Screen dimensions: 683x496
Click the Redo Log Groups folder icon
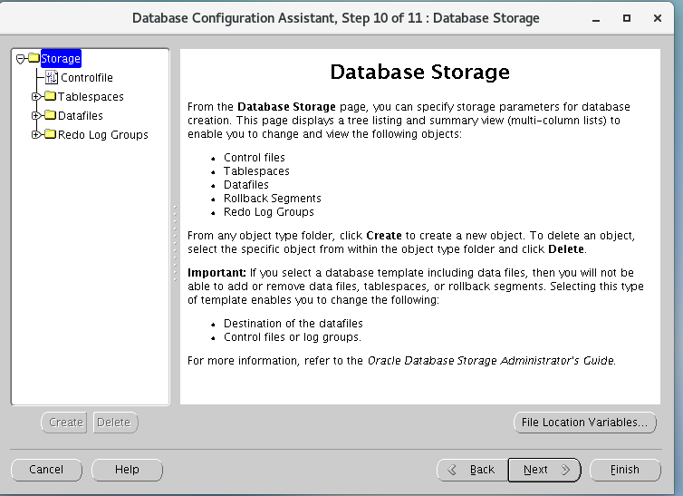pos(50,135)
